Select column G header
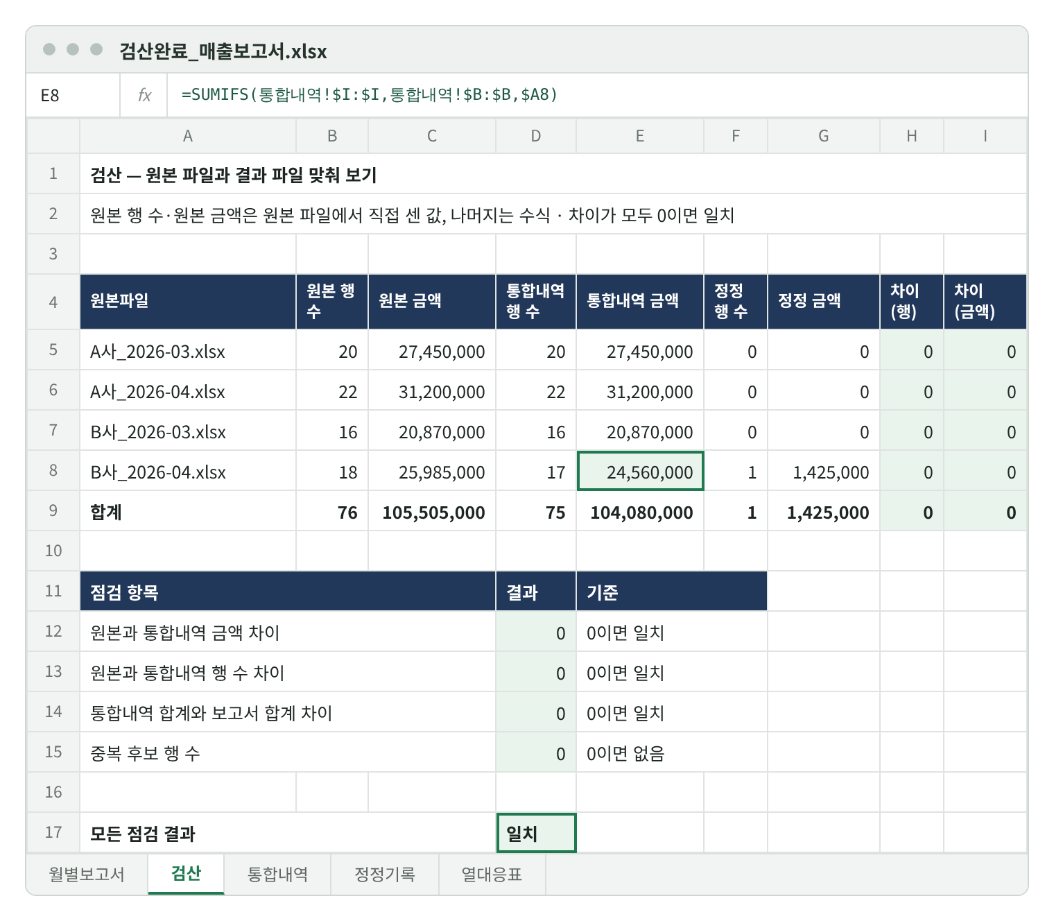The width and height of the screenshot is (1054, 921). point(824,136)
